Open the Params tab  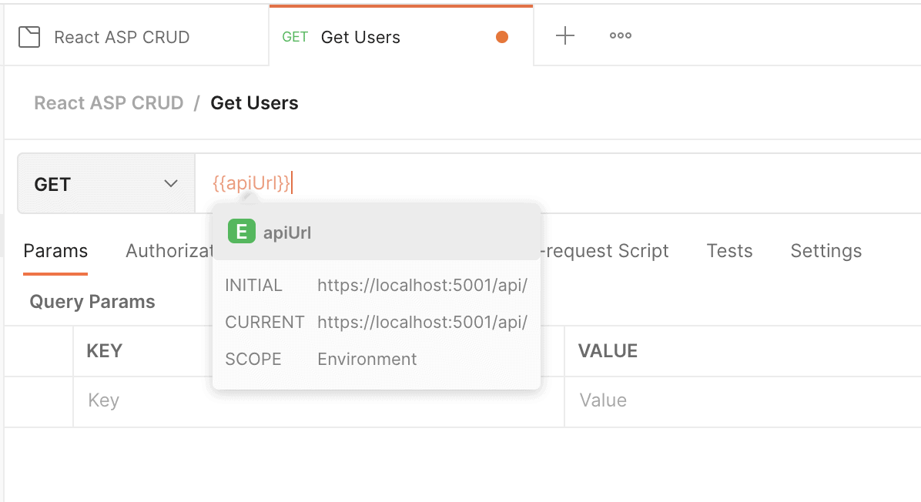click(x=55, y=251)
